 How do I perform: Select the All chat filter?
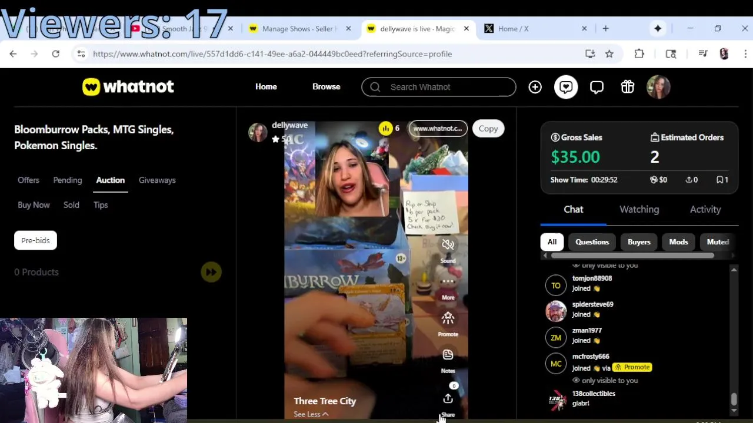(x=552, y=241)
